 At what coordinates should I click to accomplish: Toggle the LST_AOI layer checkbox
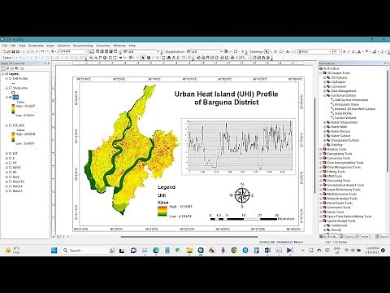(10, 125)
